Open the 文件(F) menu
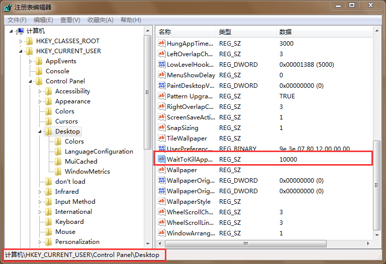 pos(17,20)
